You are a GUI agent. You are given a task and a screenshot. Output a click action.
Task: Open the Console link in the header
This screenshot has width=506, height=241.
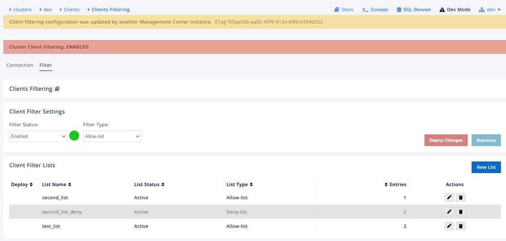coord(375,9)
